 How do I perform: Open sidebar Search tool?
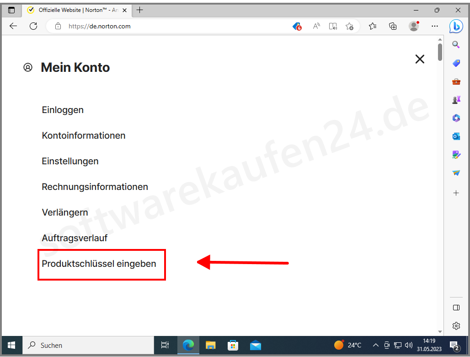(456, 45)
